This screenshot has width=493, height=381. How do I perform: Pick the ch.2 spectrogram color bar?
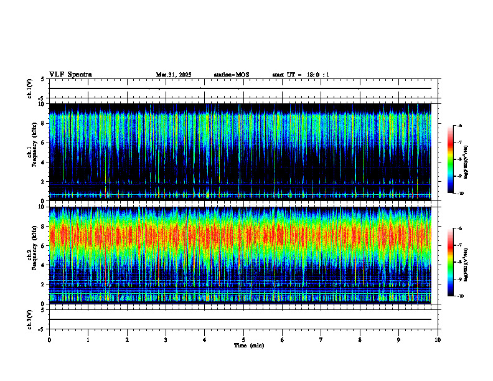pos(451,262)
